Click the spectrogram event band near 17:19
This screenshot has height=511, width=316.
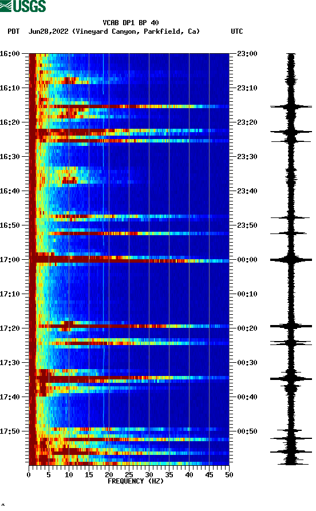tap(129, 326)
